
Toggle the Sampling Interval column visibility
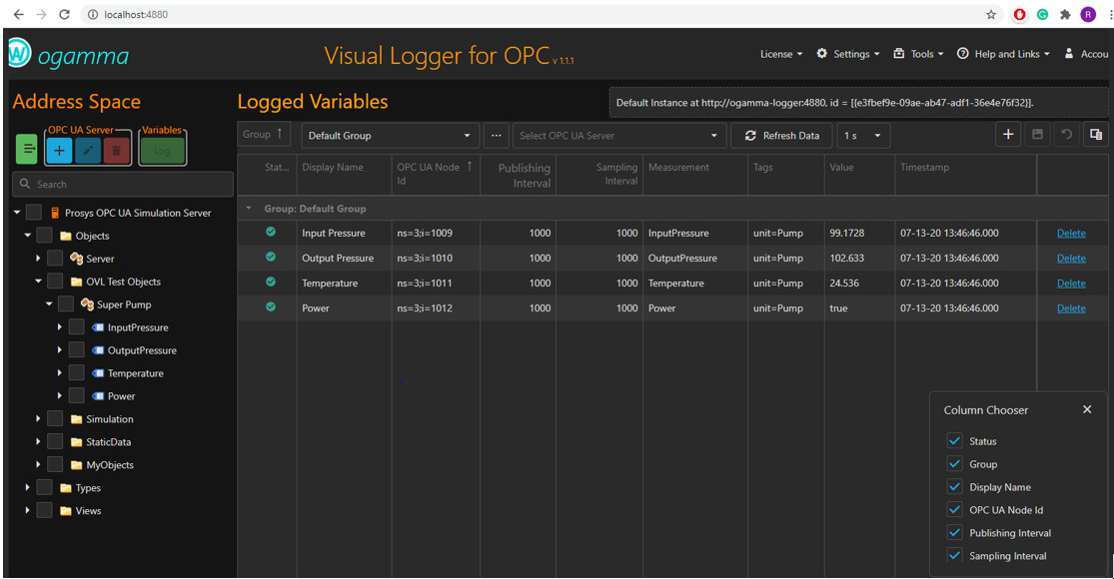954,556
